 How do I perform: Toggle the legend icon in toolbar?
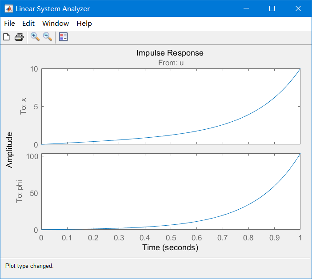pos(64,37)
